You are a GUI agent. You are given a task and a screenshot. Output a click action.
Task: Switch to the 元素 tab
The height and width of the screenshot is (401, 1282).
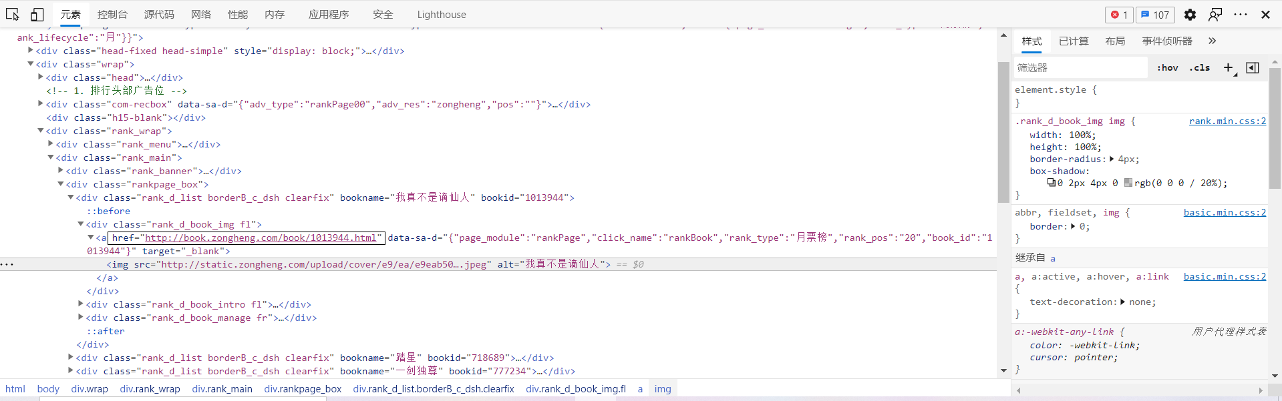pos(70,15)
